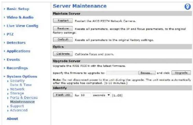
Task: Expand the PTZ menu
Action: [10, 34]
